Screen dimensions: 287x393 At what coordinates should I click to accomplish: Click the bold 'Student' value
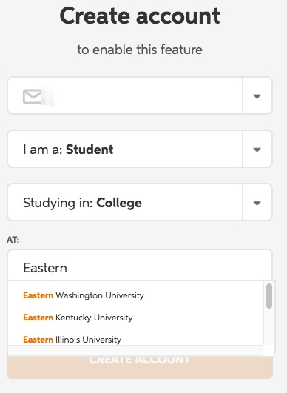click(x=90, y=150)
